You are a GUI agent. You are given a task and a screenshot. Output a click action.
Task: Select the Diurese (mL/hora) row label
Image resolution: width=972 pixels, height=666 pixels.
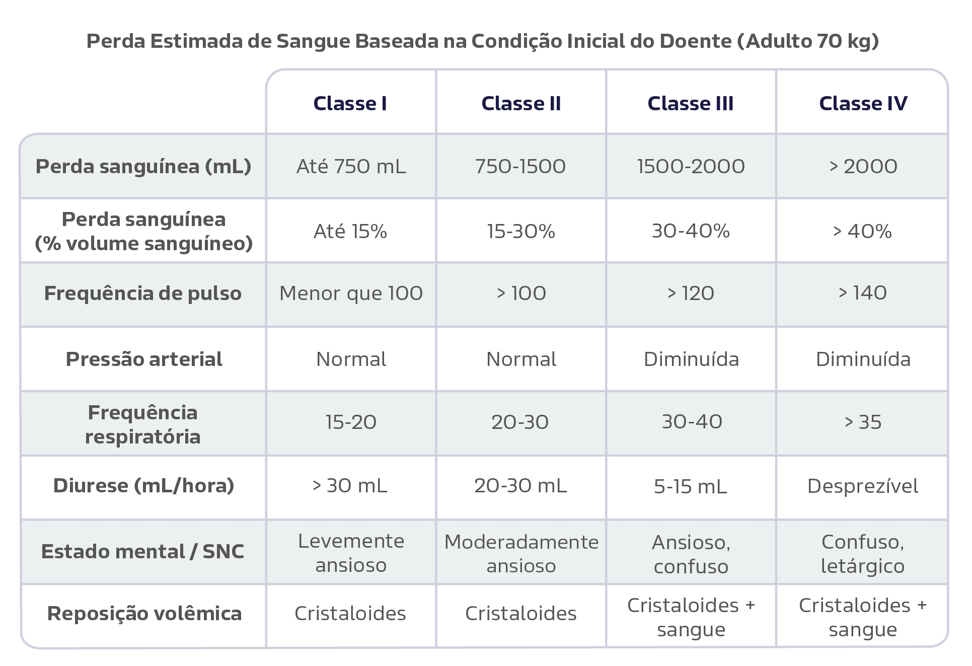pos(144,485)
